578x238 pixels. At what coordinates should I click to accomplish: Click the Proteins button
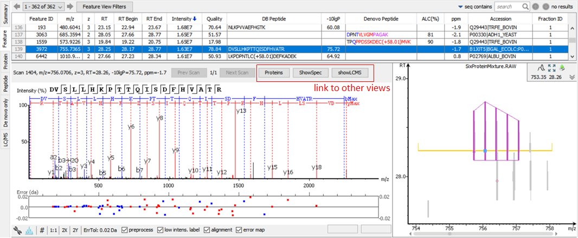tap(274, 73)
